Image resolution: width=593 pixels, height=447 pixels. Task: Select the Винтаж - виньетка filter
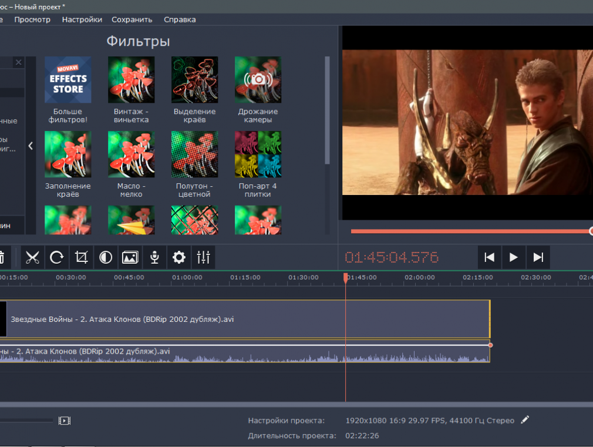(x=132, y=79)
